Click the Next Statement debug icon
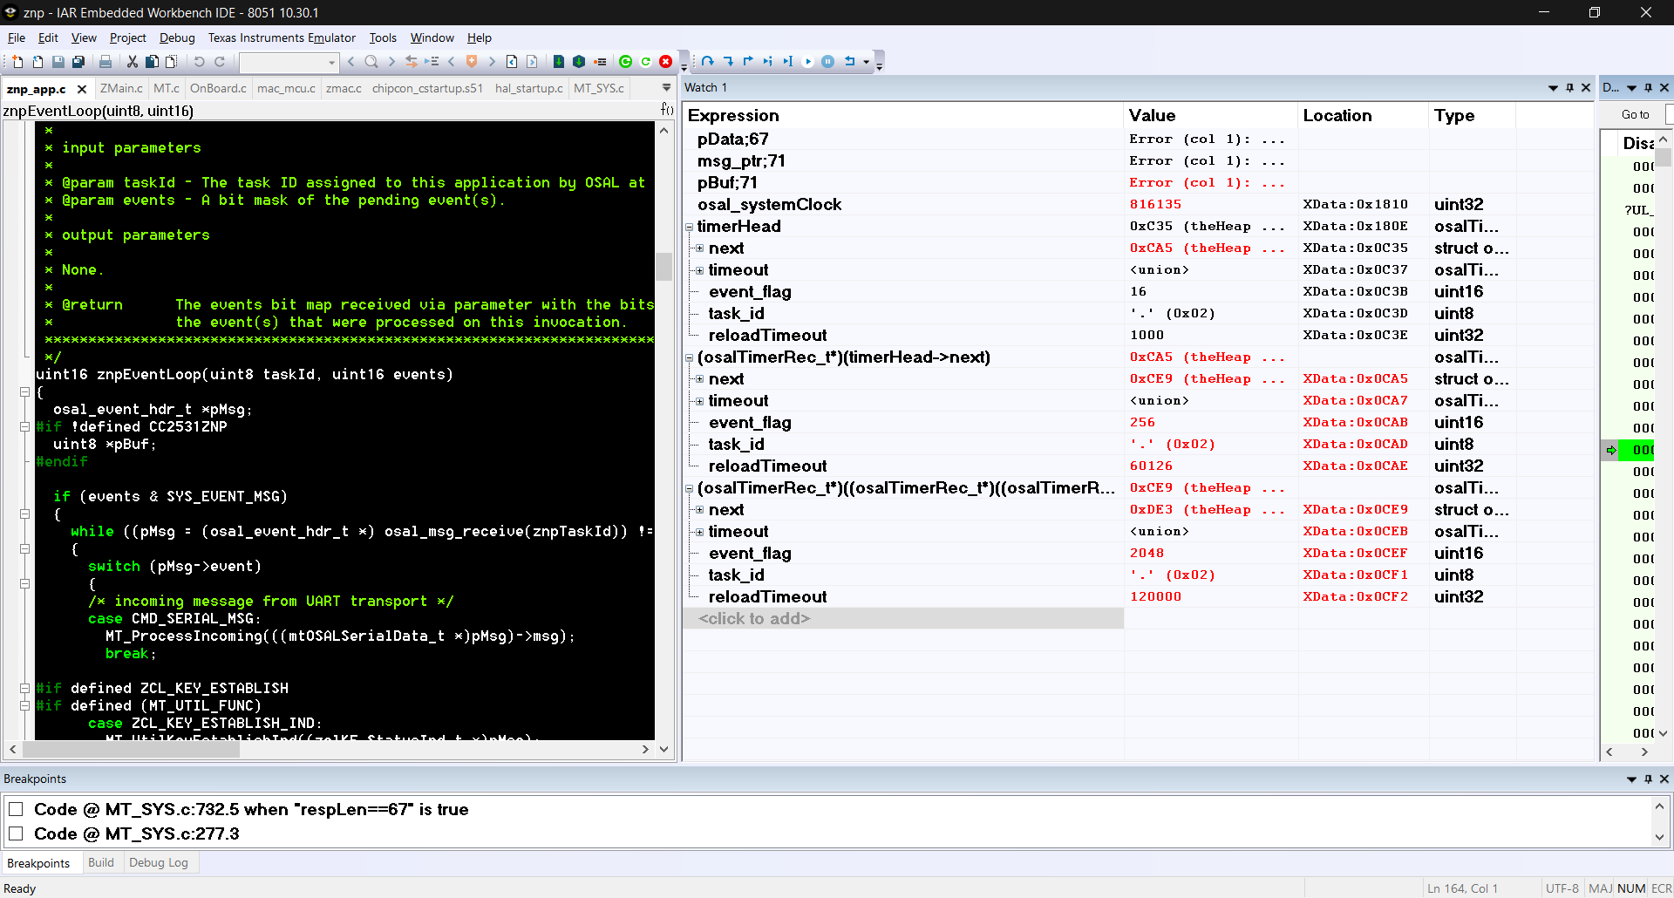The width and height of the screenshot is (1674, 898). tap(767, 62)
